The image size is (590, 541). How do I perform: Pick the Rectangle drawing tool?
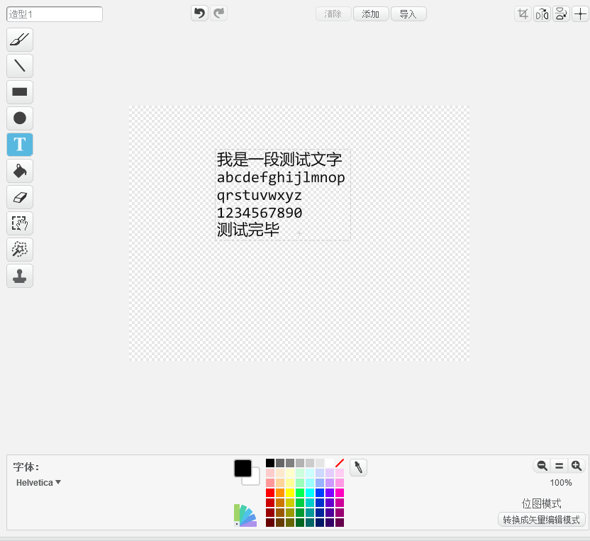click(x=19, y=92)
